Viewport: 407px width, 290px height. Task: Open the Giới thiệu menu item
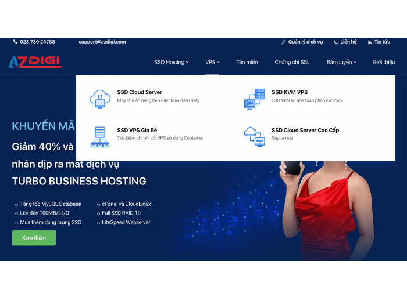pyautogui.click(x=384, y=62)
